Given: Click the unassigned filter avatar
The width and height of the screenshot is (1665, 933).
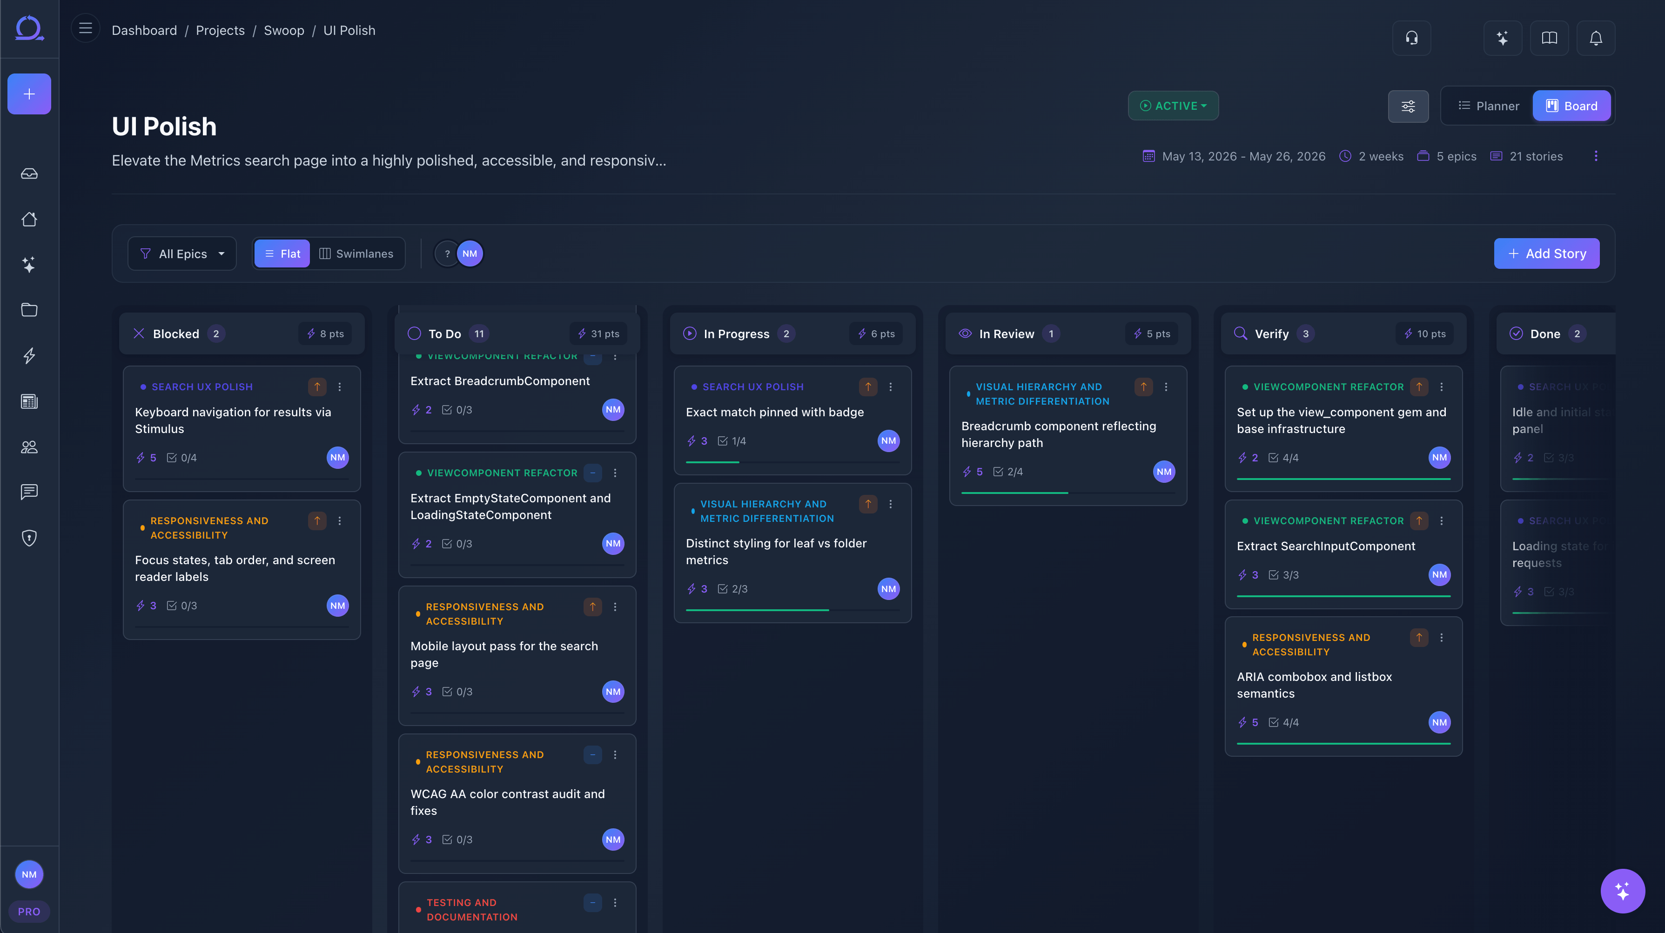Looking at the screenshot, I should point(447,254).
